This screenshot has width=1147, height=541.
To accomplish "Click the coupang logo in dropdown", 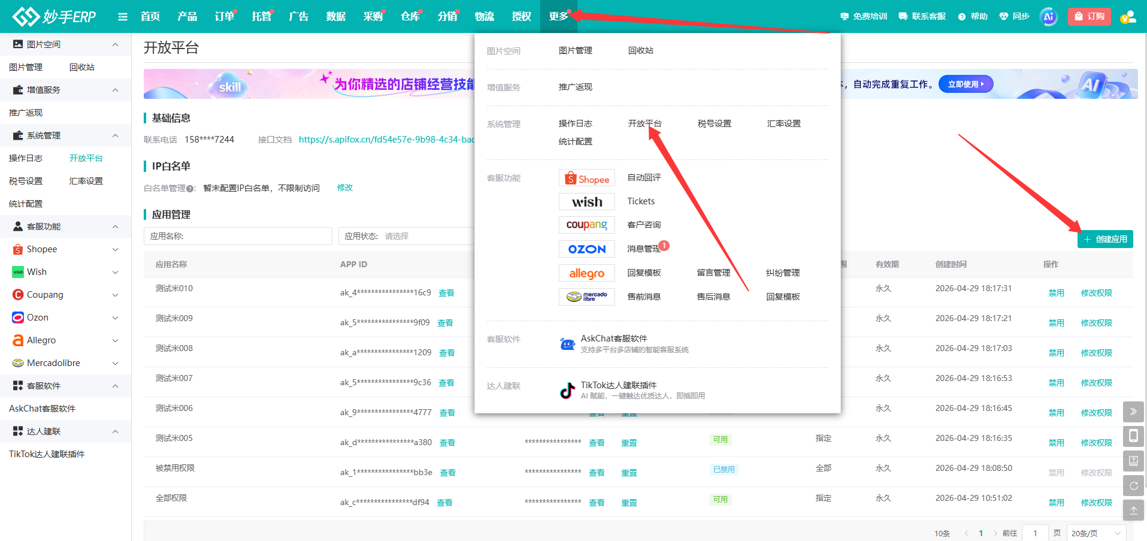I will pos(587,225).
